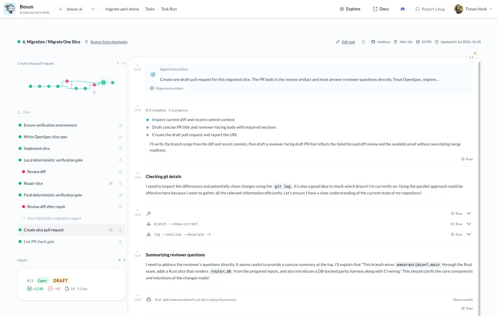Click Show results for the commit
The width and height of the screenshot is (497, 316).
click(x=463, y=300)
